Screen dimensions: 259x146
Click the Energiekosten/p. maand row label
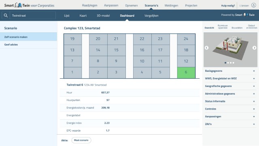(x=80, y=108)
